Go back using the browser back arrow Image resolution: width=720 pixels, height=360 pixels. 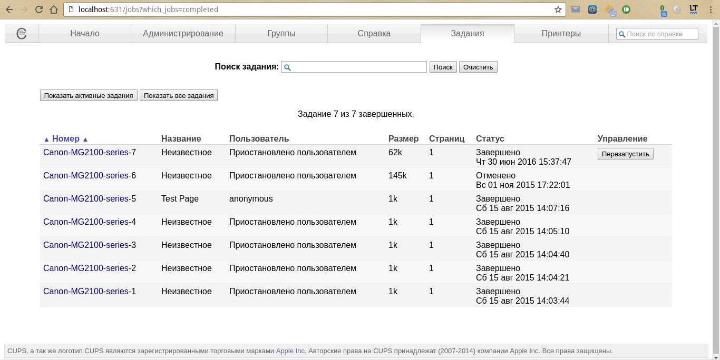[9, 9]
